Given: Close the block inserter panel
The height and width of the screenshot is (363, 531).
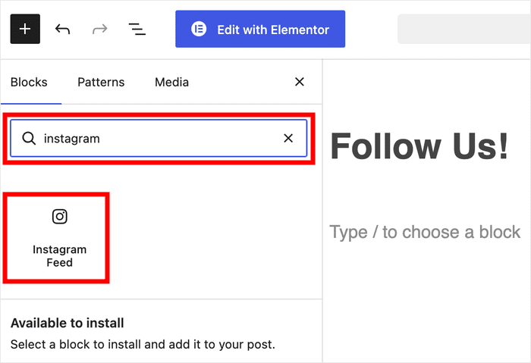Looking at the screenshot, I should tap(300, 82).
